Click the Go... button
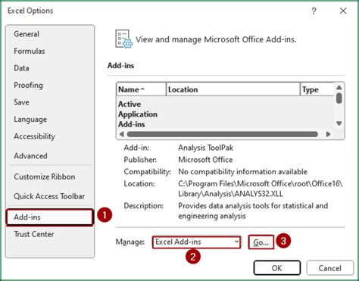 click(261, 242)
